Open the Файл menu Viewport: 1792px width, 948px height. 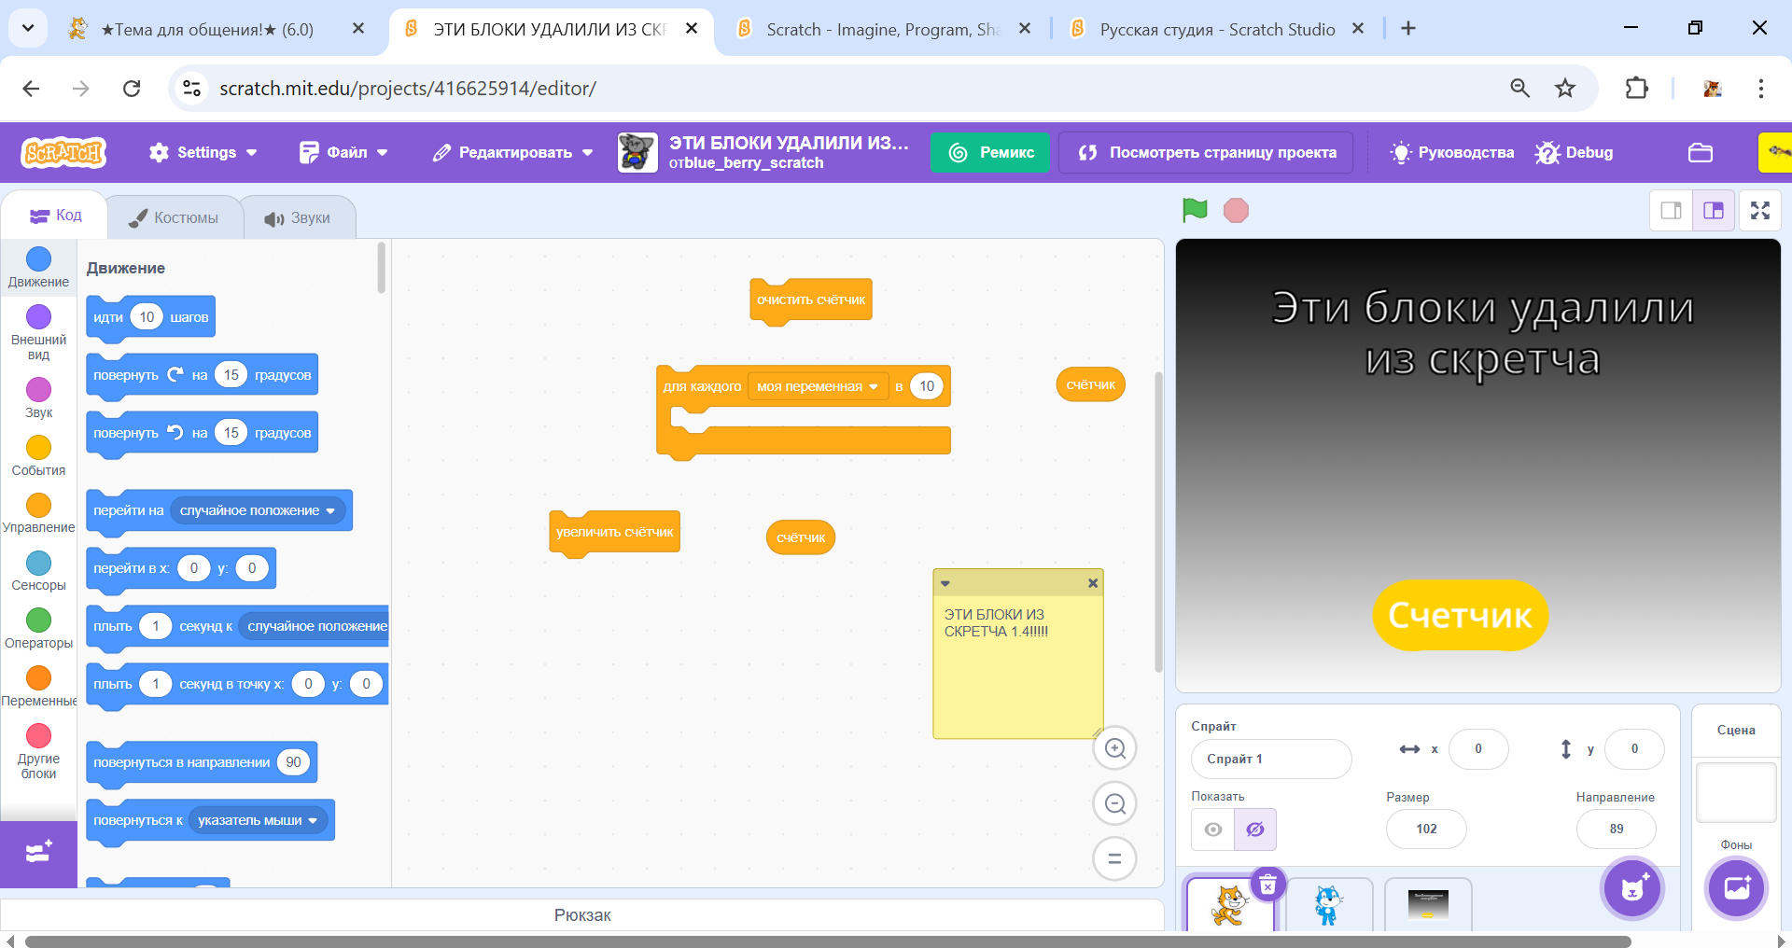343,152
